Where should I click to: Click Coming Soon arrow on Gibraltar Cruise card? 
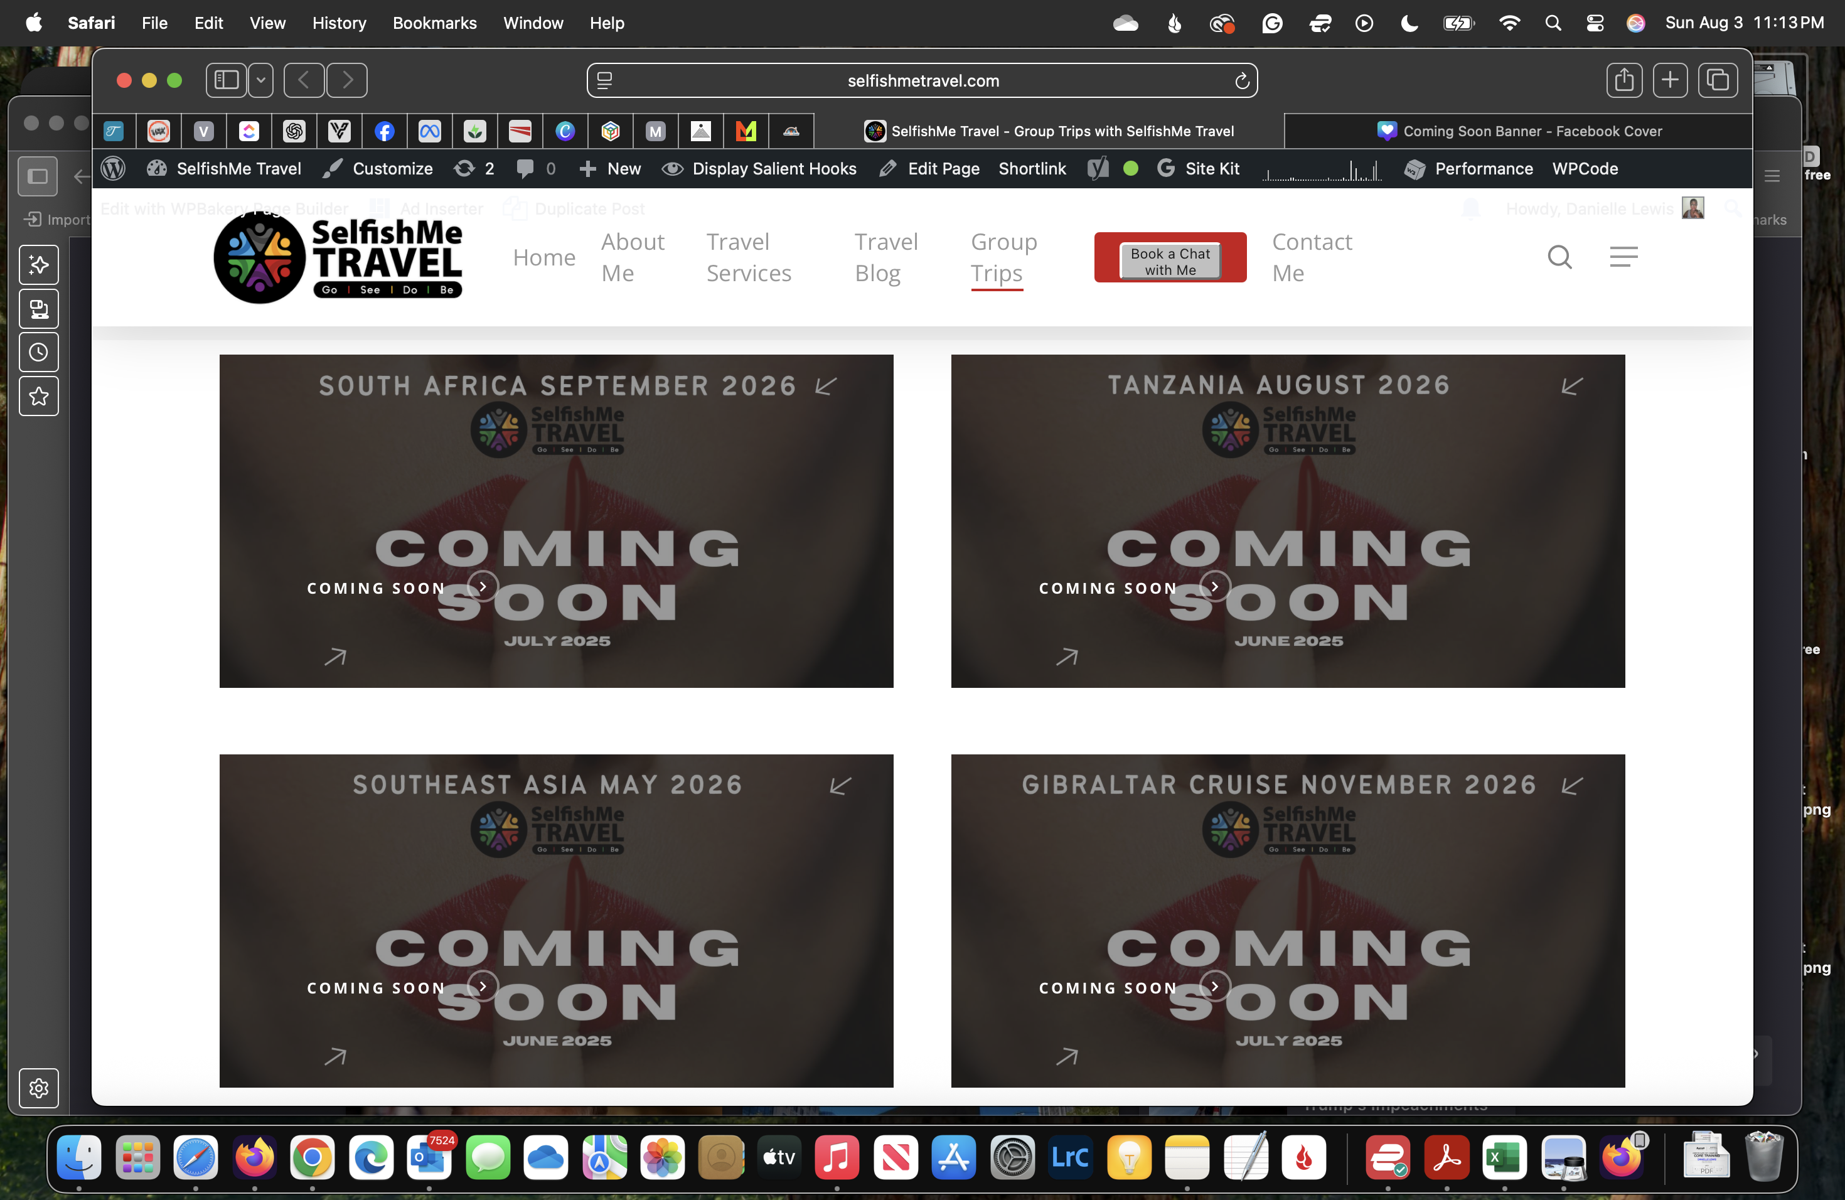1215,987
